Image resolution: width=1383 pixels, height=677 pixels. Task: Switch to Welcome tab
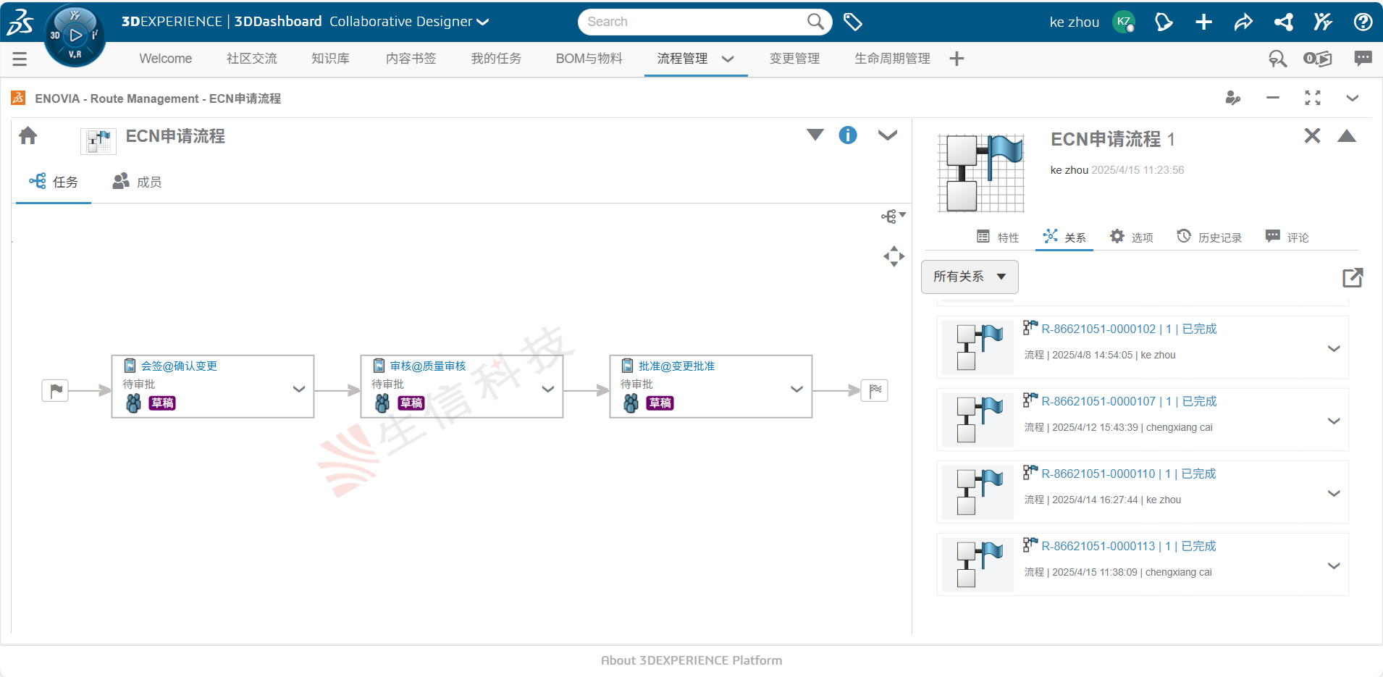tap(166, 59)
